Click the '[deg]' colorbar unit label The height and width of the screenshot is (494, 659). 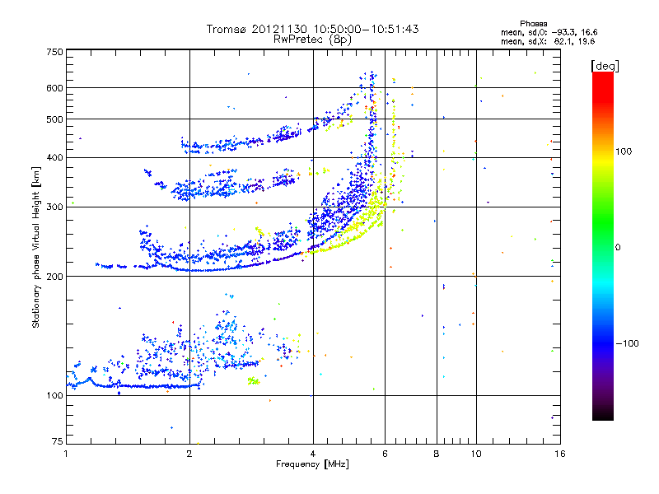(605, 66)
